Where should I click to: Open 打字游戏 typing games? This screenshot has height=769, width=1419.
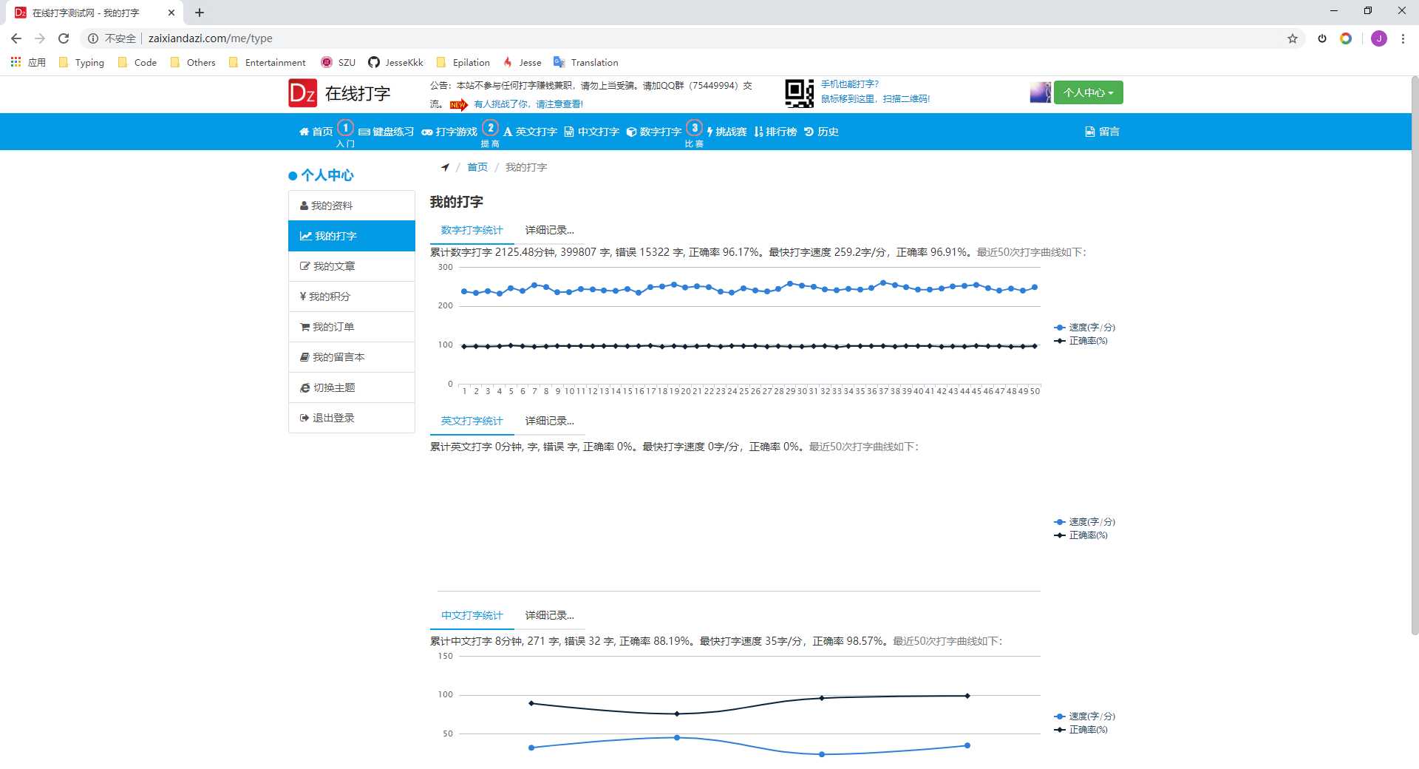(x=449, y=132)
